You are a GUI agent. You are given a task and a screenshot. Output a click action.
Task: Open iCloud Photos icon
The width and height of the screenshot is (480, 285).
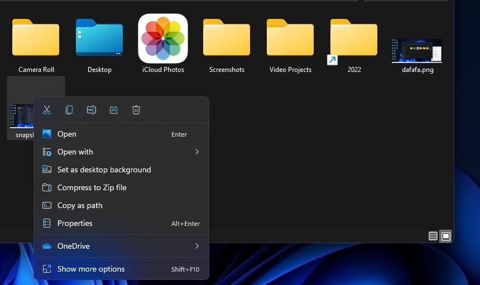coord(163,38)
